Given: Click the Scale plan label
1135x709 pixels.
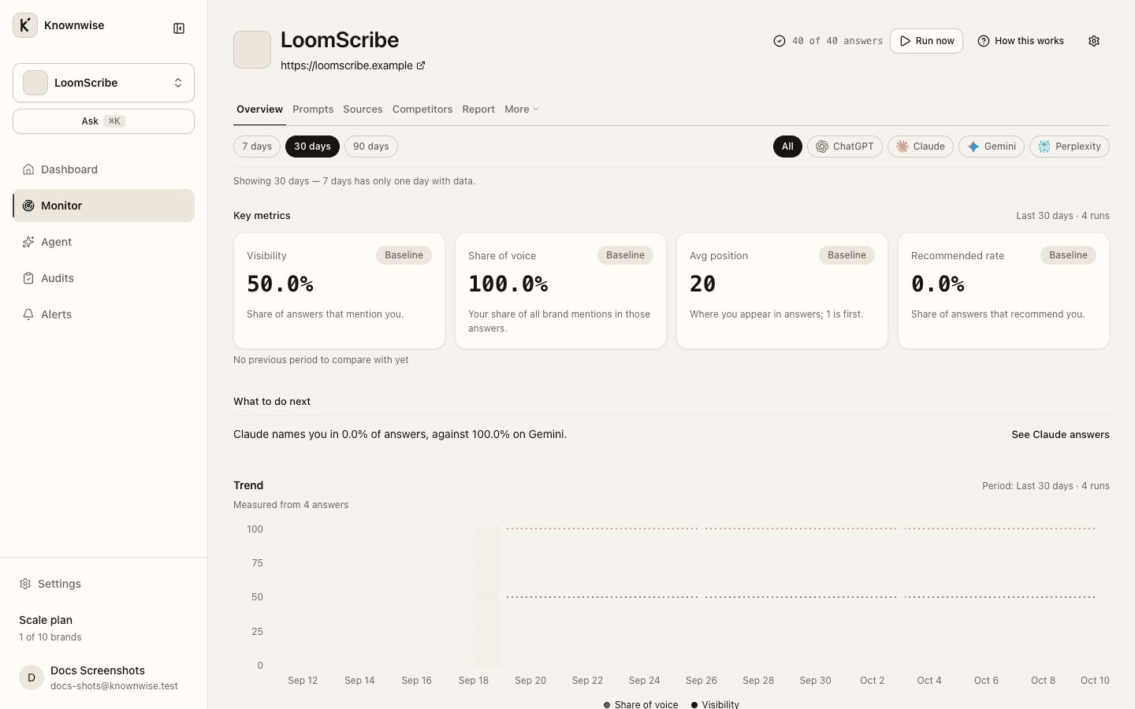Looking at the screenshot, I should [46, 620].
